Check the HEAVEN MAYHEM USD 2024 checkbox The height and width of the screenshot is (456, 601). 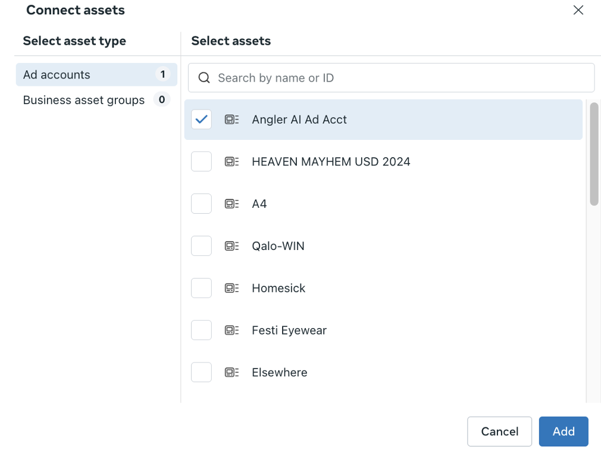click(201, 161)
